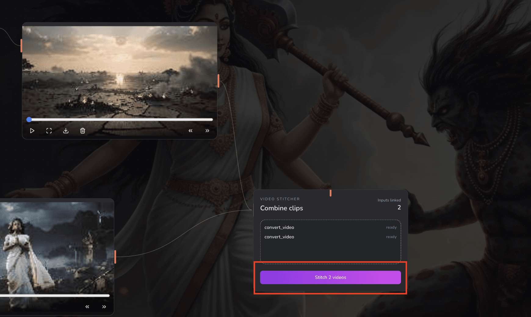Click the blue seek handle on battlefield video

tap(29, 119)
